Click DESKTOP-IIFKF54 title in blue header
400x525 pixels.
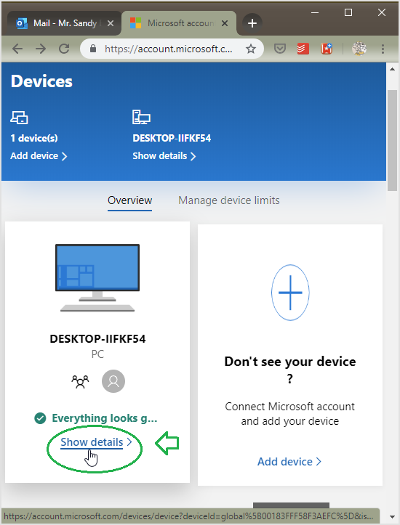click(172, 138)
